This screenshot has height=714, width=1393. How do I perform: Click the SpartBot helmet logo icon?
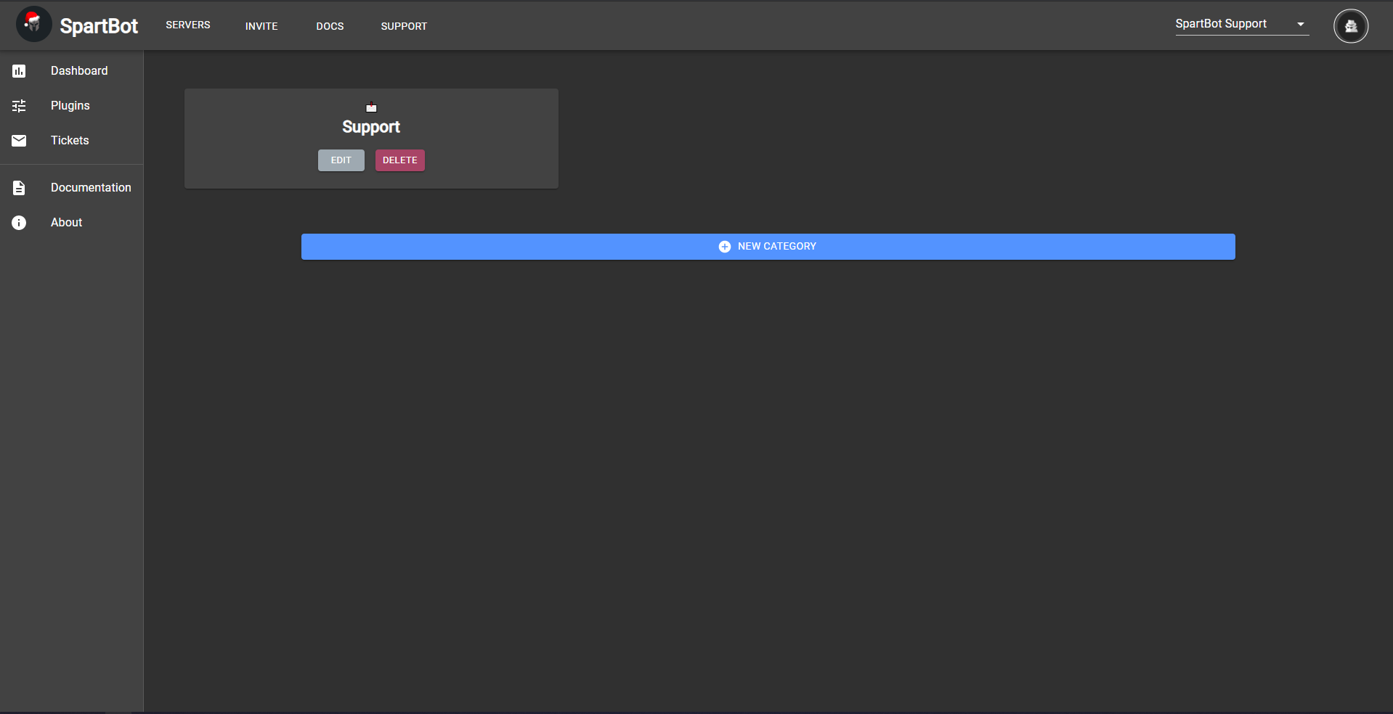pos(33,25)
